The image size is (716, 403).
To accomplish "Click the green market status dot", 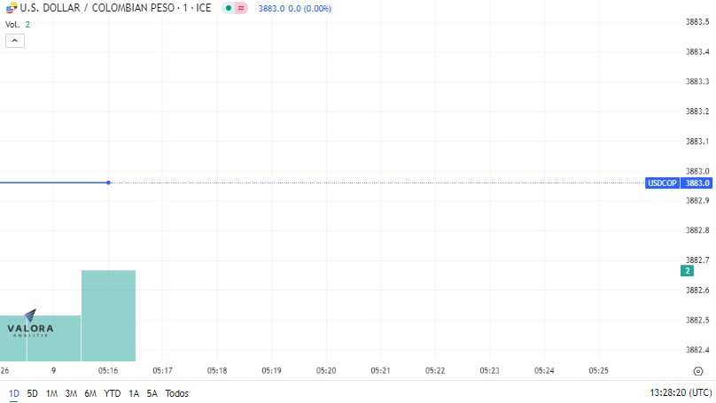I will click(229, 8).
